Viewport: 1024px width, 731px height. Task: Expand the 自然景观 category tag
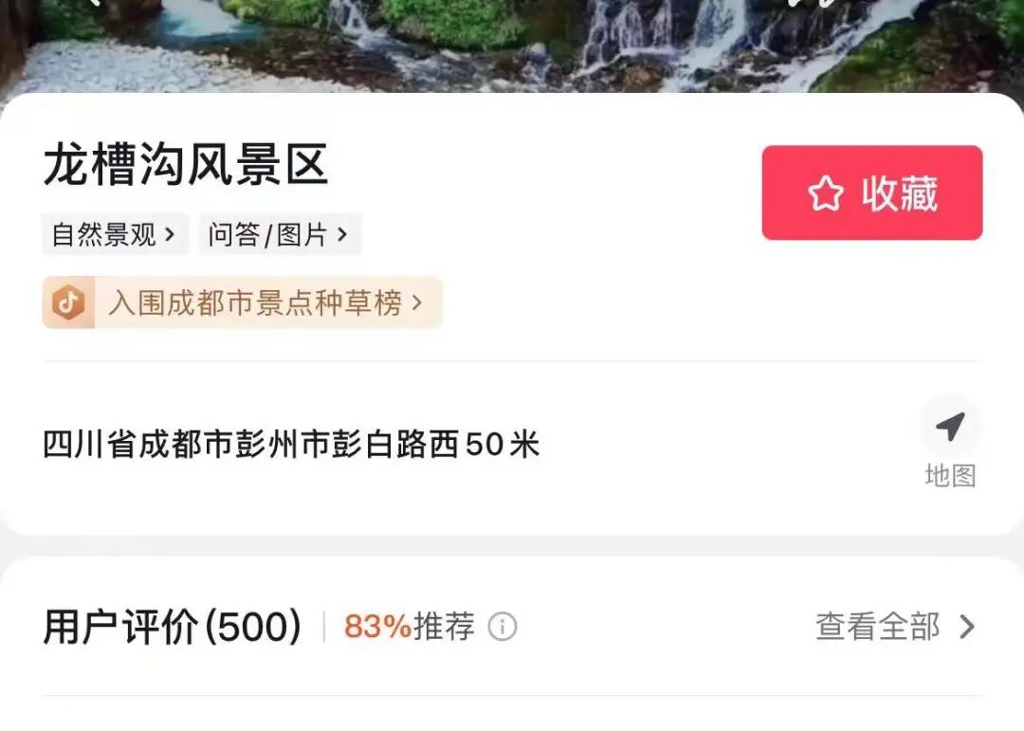tap(115, 234)
